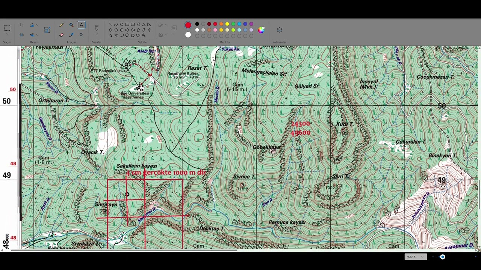The width and height of the screenshot is (481, 270).
Task: Pick the Down arrow shape
Action: [144, 30]
